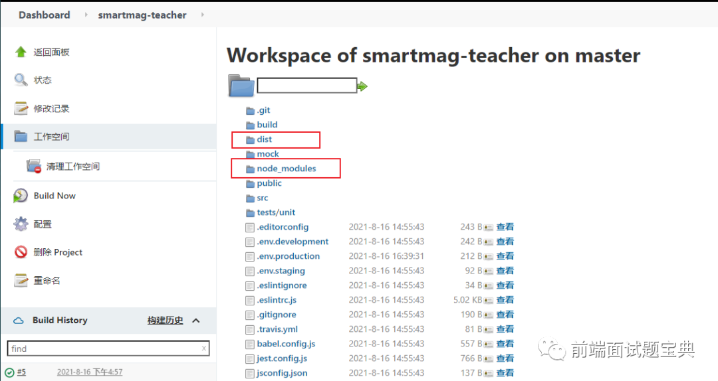Click the folder icon beside 工作空间
This screenshot has height=381, width=718.
pyautogui.click(x=21, y=136)
